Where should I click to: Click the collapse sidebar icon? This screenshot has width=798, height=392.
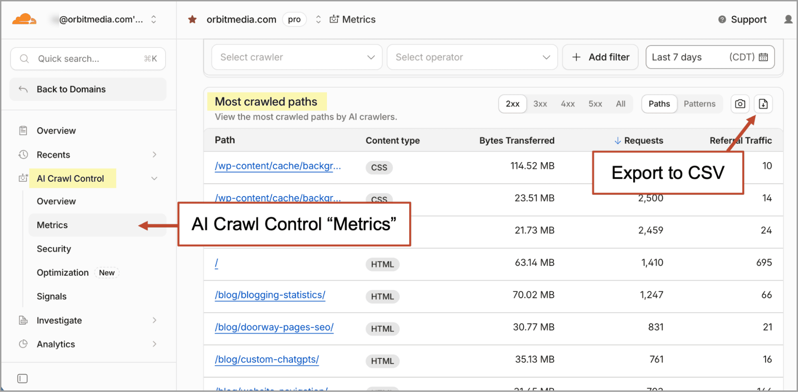(x=22, y=378)
